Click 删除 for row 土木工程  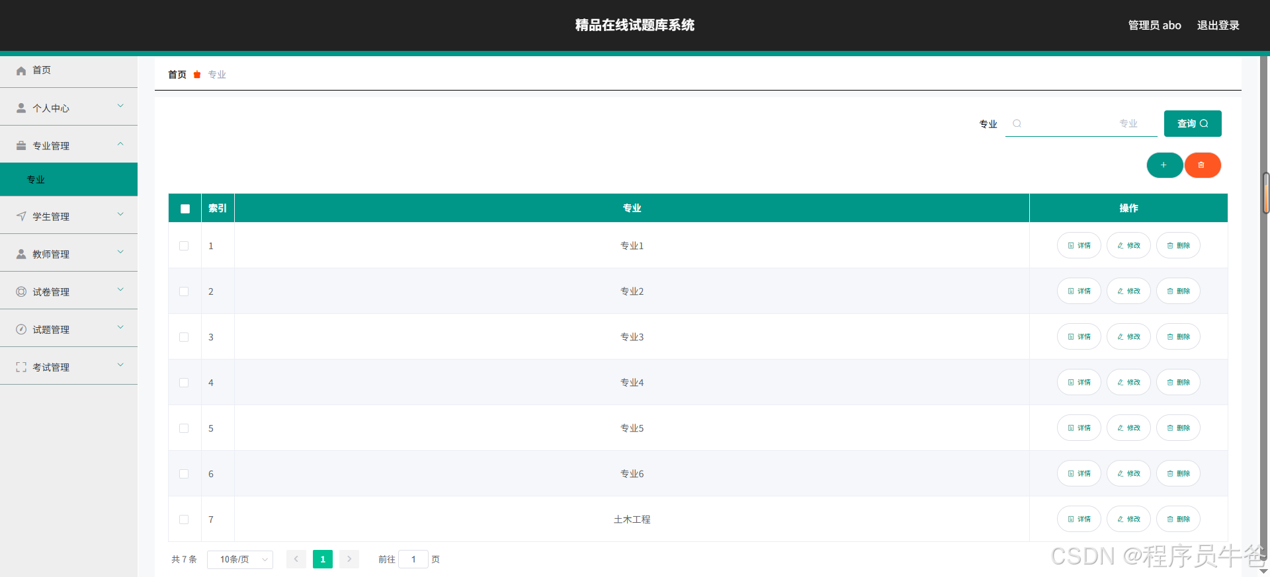coord(1178,519)
